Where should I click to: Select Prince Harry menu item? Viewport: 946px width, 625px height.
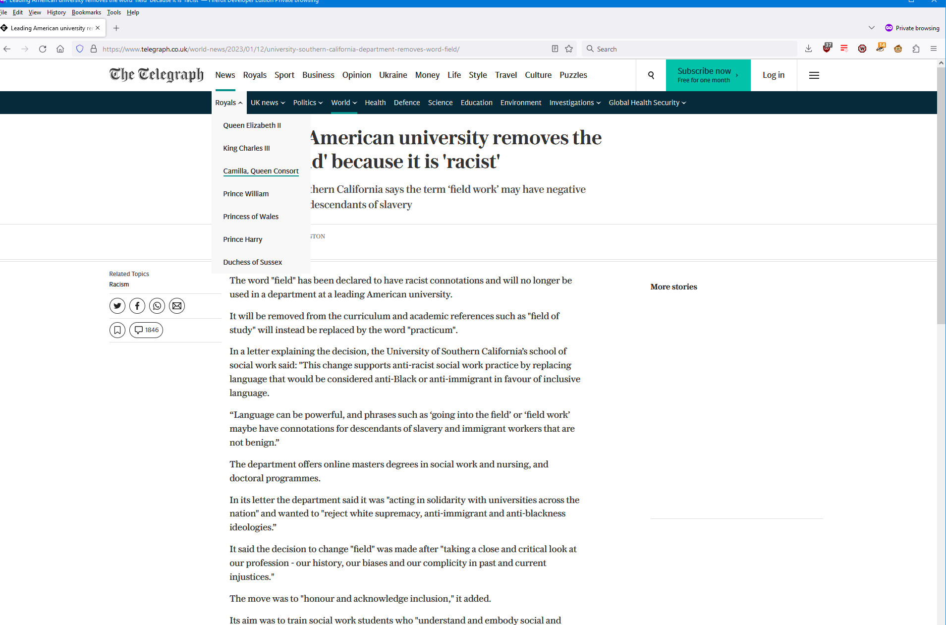pyautogui.click(x=243, y=239)
